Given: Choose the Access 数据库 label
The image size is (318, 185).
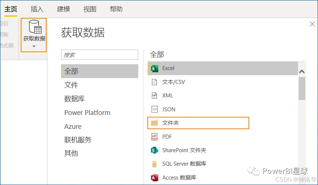Looking at the screenshot, I should (179, 178).
